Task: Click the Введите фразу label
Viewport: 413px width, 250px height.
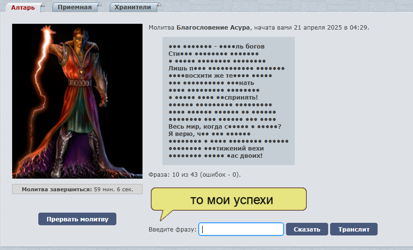Action: (172, 230)
